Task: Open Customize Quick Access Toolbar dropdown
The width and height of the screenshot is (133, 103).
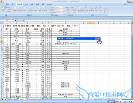Action: (x=13, y=18)
